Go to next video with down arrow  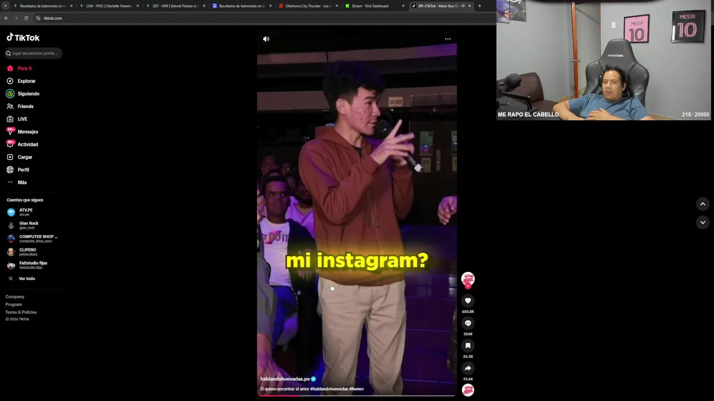[x=703, y=222]
